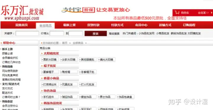
Task: Click hot keyword 小商品批发
Action: pos(162,33)
